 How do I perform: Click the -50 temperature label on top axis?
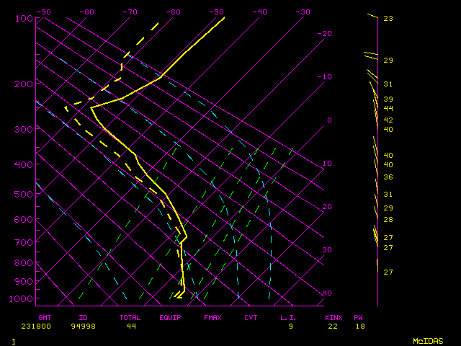tap(216, 12)
